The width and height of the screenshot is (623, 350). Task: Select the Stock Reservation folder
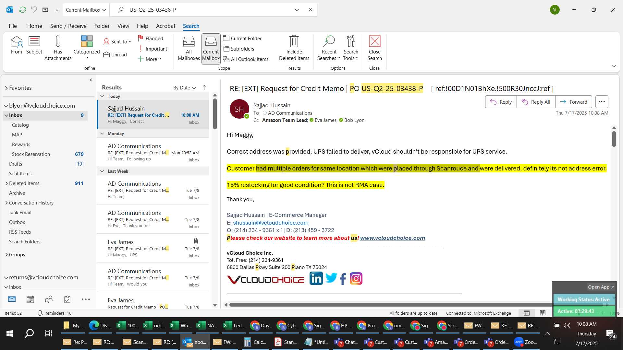45,154
